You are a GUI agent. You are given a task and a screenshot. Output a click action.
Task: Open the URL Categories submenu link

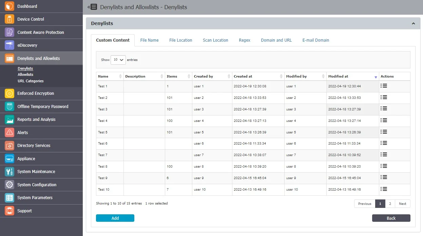(x=31, y=81)
